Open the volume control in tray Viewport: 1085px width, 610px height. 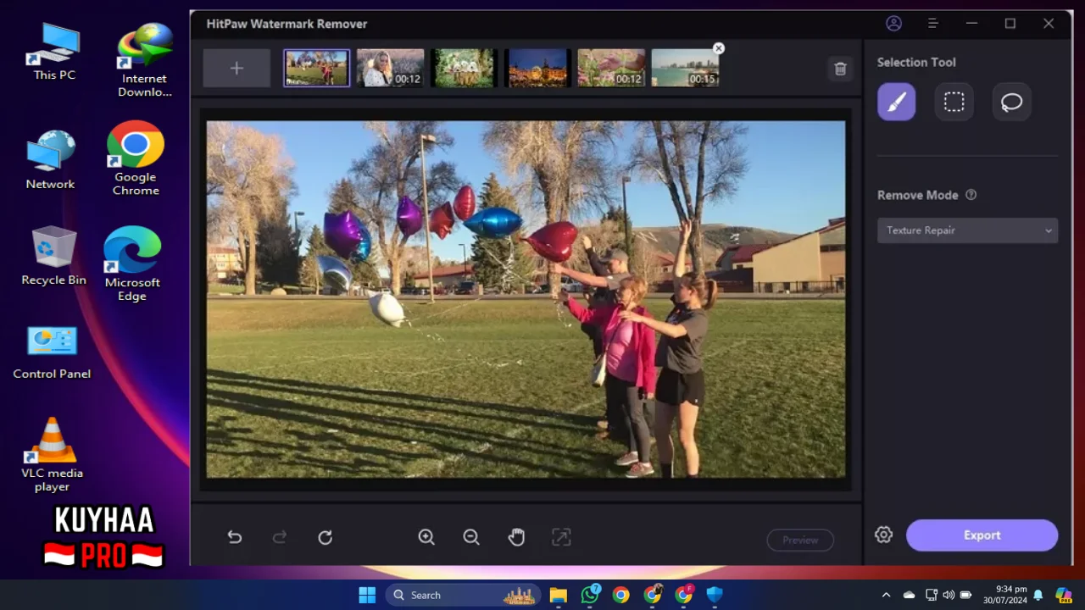coord(948,595)
